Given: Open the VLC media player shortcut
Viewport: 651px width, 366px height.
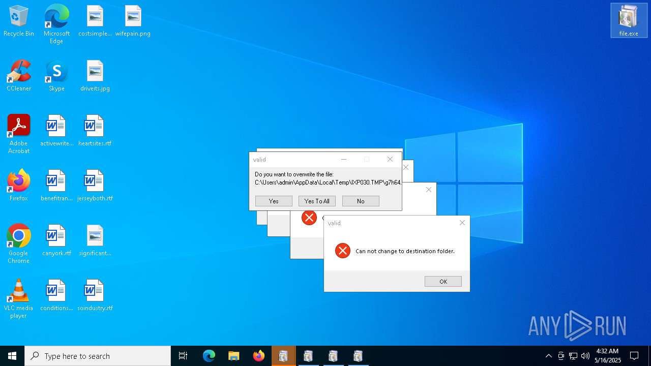Looking at the screenshot, I should 19,299.
